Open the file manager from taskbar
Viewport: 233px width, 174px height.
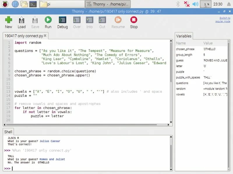point(24,4)
